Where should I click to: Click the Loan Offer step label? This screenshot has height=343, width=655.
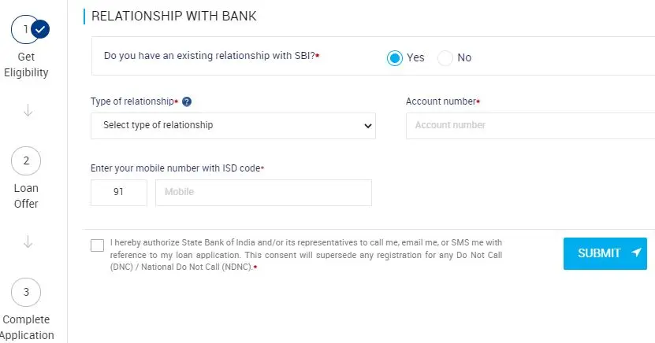pyautogui.click(x=26, y=196)
